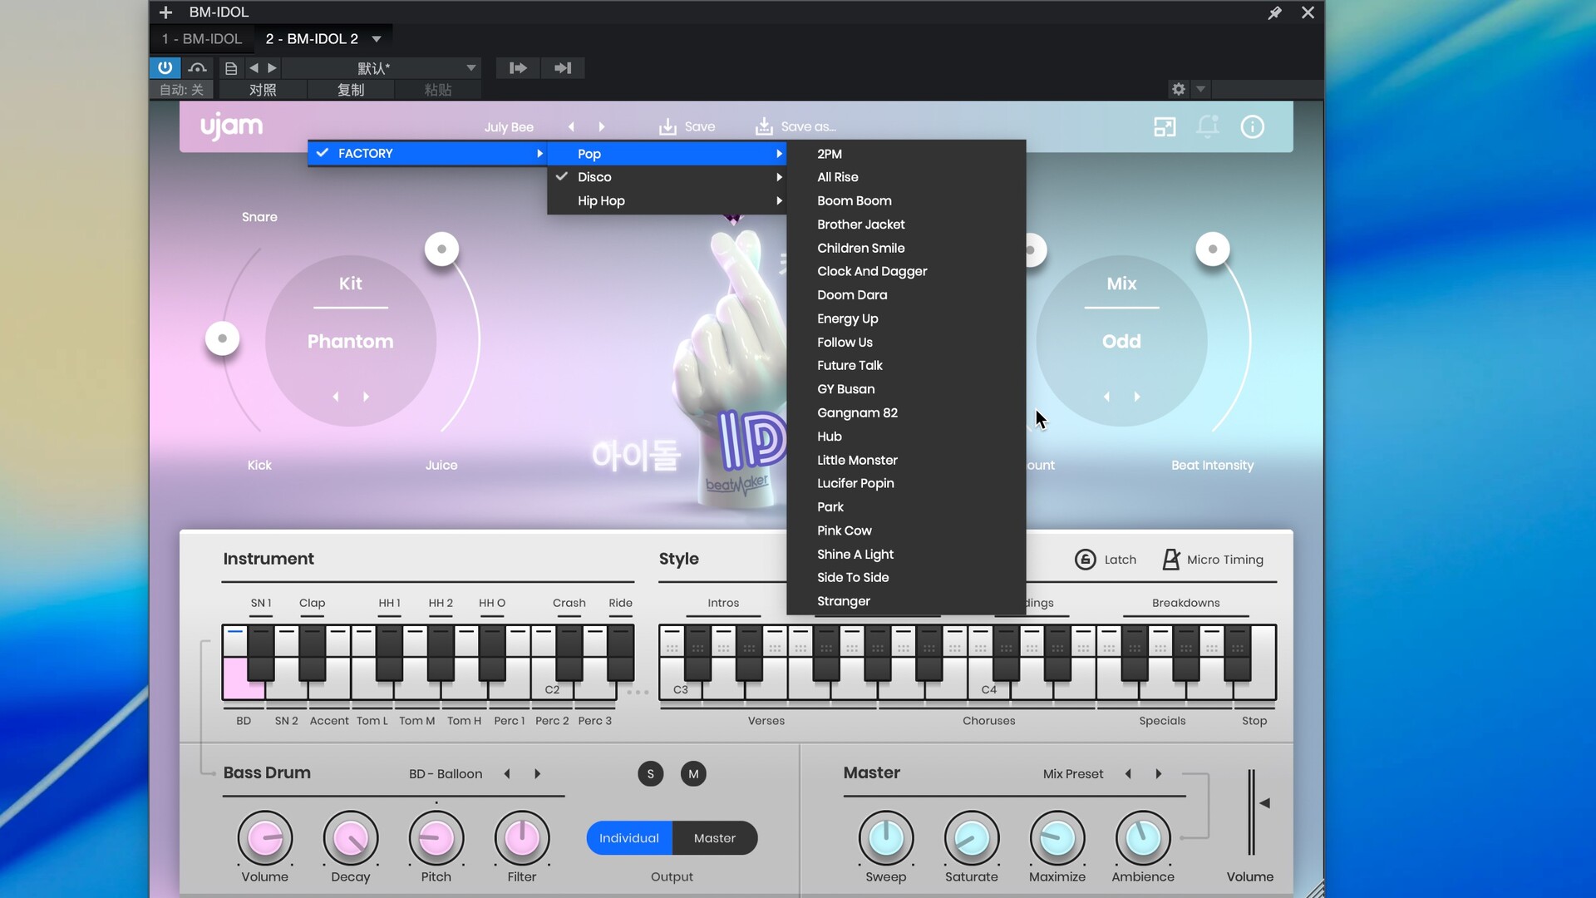Image resolution: width=1596 pixels, height=898 pixels.
Task: Choose the Little Monster preset
Action: (x=906, y=460)
